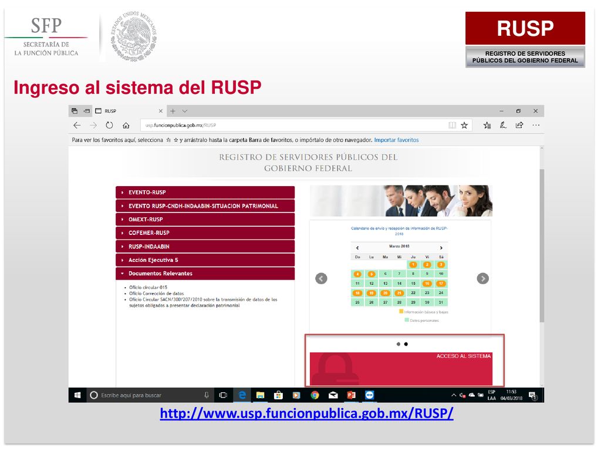This screenshot has height=451, width=601.
Task: Click the ACCESO AL SISTEMA banner
Action: (401, 369)
